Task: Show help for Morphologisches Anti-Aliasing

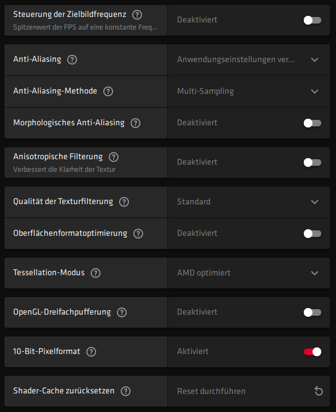Action: coord(135,123)
